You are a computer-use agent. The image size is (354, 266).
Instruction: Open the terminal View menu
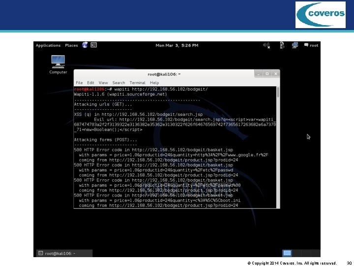tap(103, 83)
